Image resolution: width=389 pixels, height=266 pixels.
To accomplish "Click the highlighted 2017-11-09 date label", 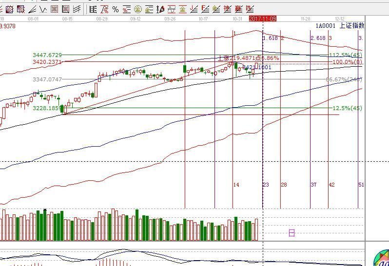I will (262, 19).
